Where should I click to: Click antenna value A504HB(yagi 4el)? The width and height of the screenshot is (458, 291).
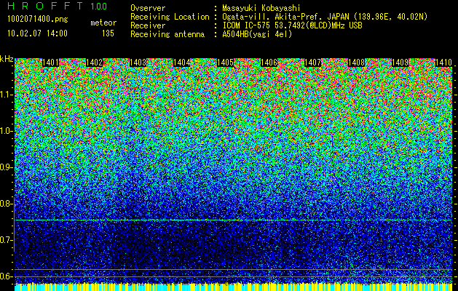tap(257, 34)
